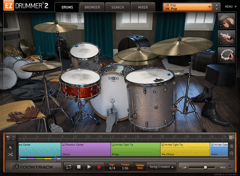Stop playback
The width and height of the screenshot is (240, 176).
79,167
